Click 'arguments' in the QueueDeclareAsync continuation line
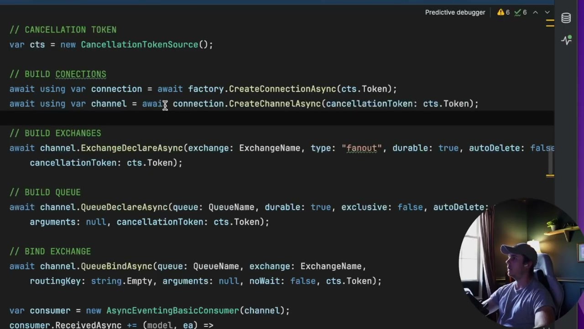 coord(53,222)
